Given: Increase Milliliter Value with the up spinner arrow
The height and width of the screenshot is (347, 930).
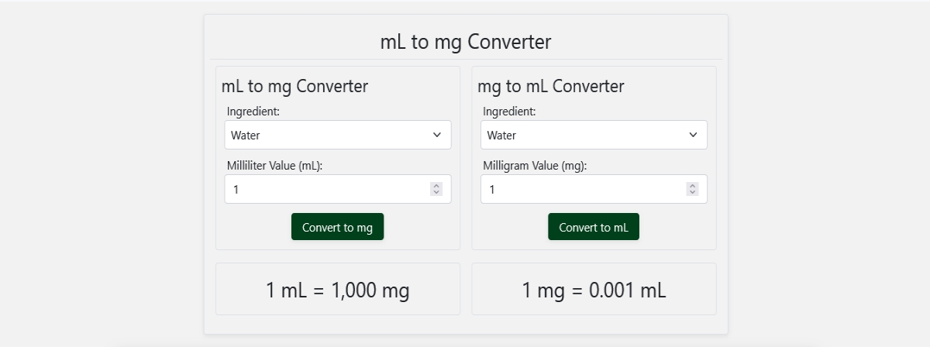Looking at the screenshot, I should 436,186.
